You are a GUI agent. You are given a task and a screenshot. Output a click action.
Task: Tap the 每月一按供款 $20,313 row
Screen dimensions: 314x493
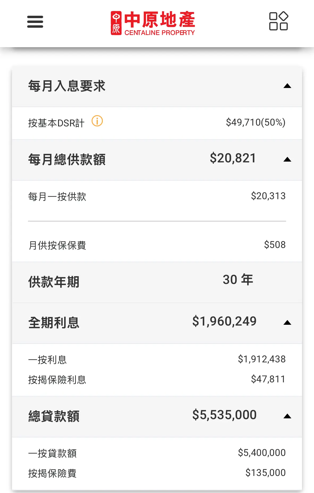[157, 197]
